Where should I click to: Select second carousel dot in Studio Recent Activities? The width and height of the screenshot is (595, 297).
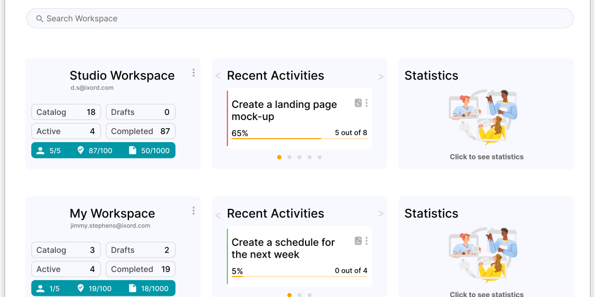(289, 157)
